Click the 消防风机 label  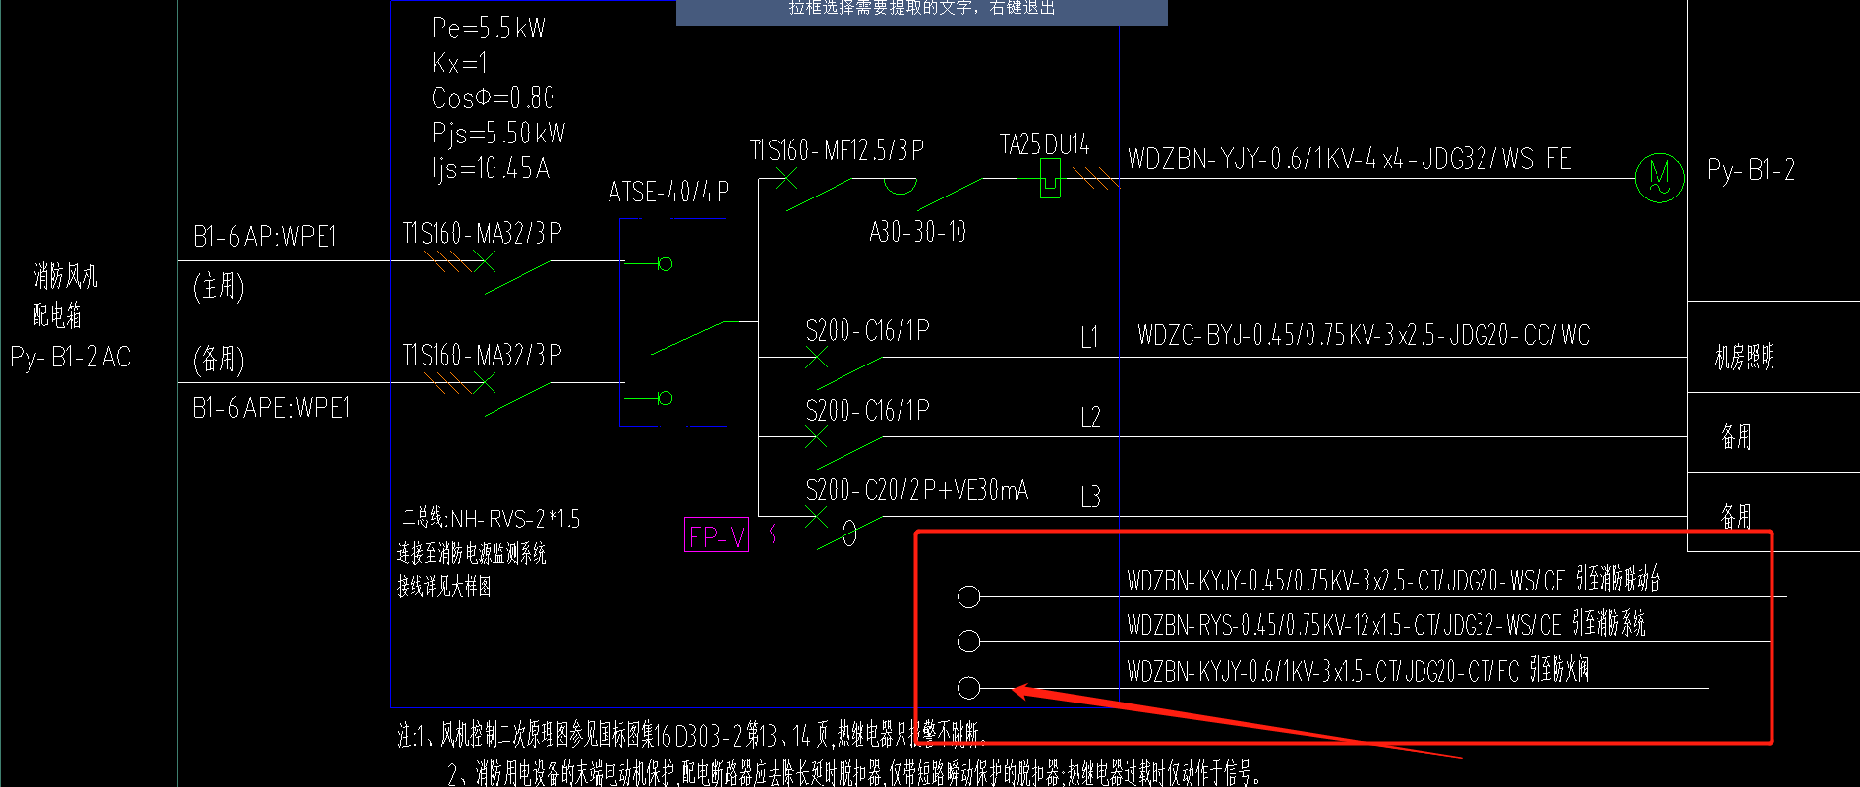pyautogui.click(x=66, y=276)
